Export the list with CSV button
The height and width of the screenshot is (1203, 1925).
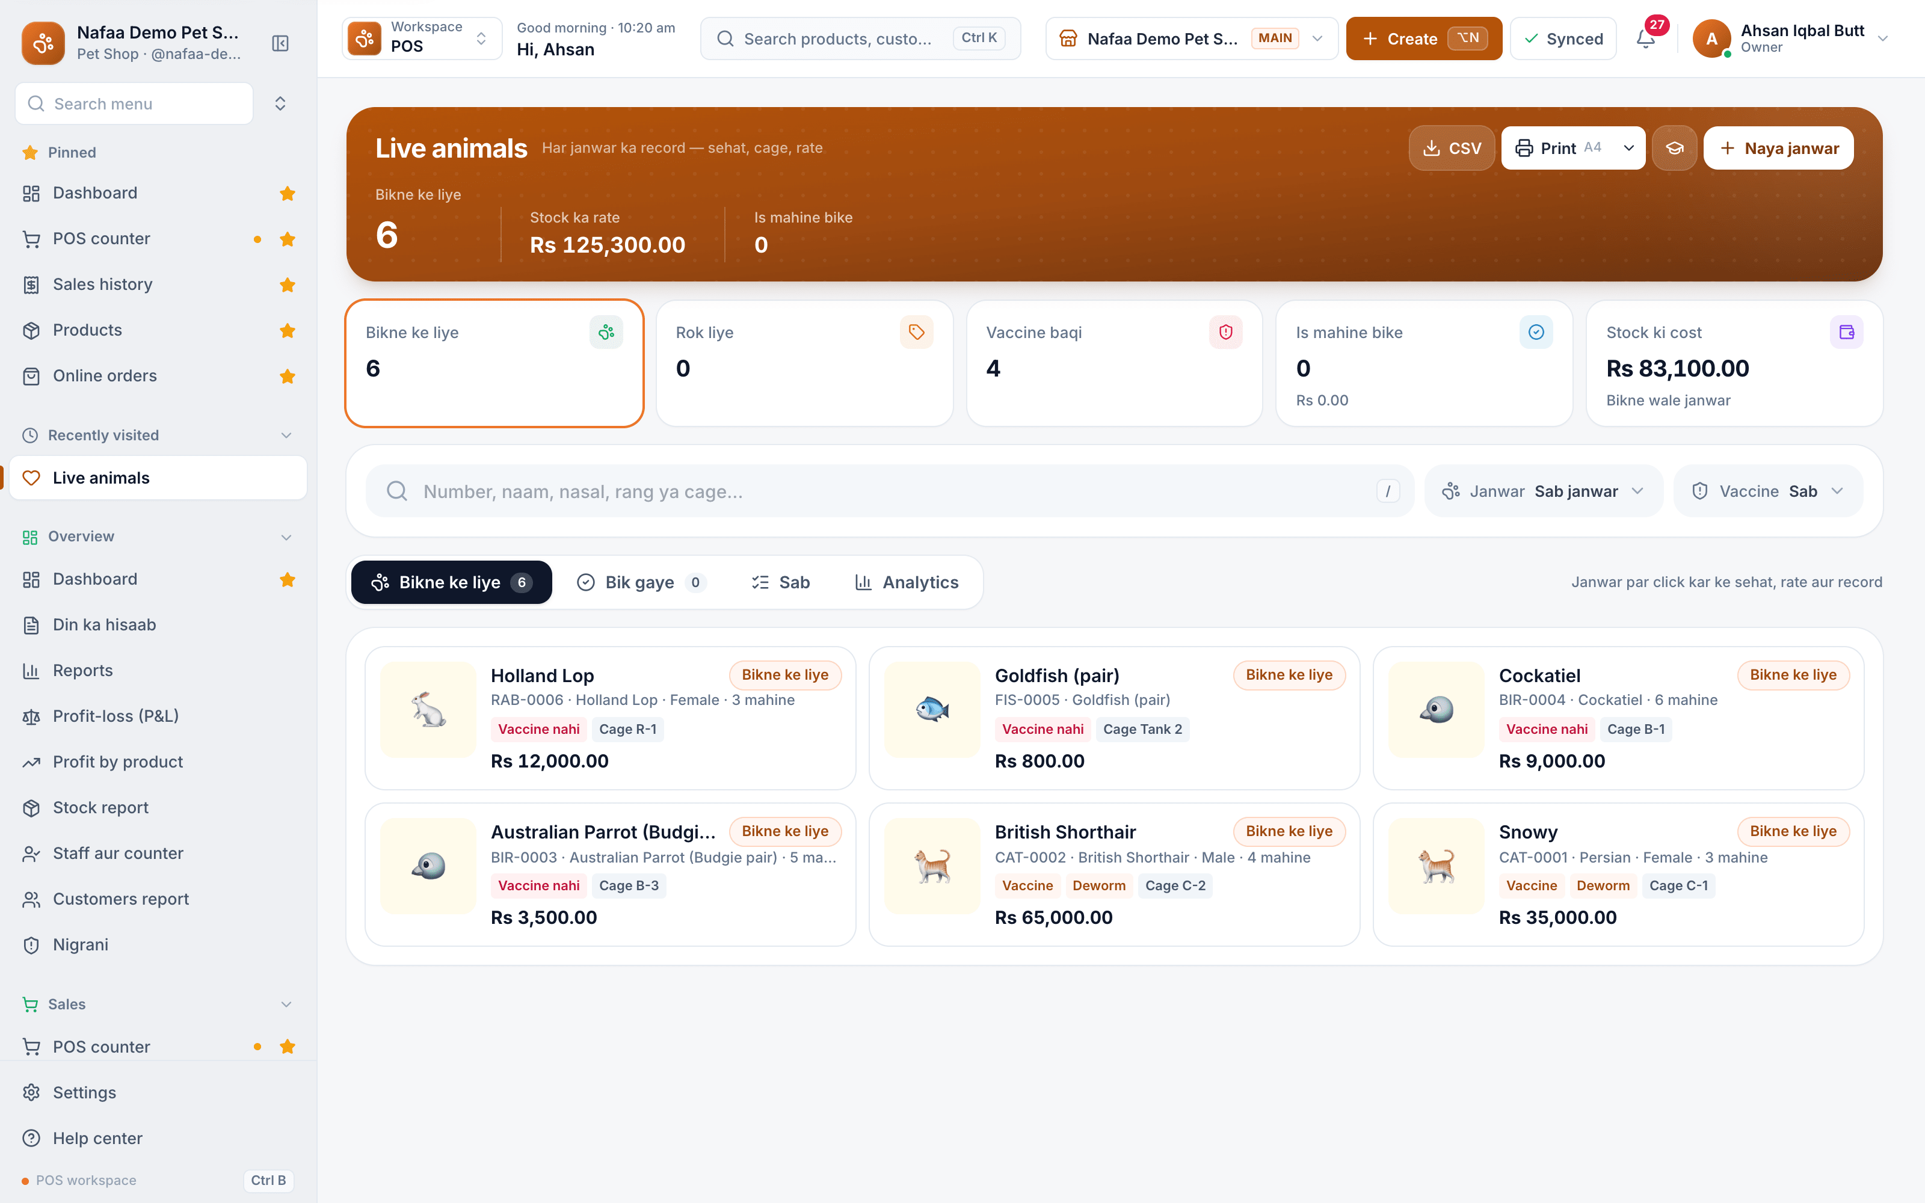1452,148
